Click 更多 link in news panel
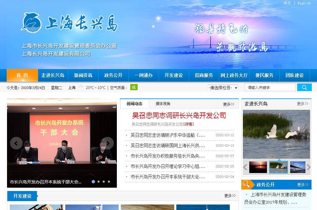317x210 pixels. pyautogui.click(x=229, y=104)
